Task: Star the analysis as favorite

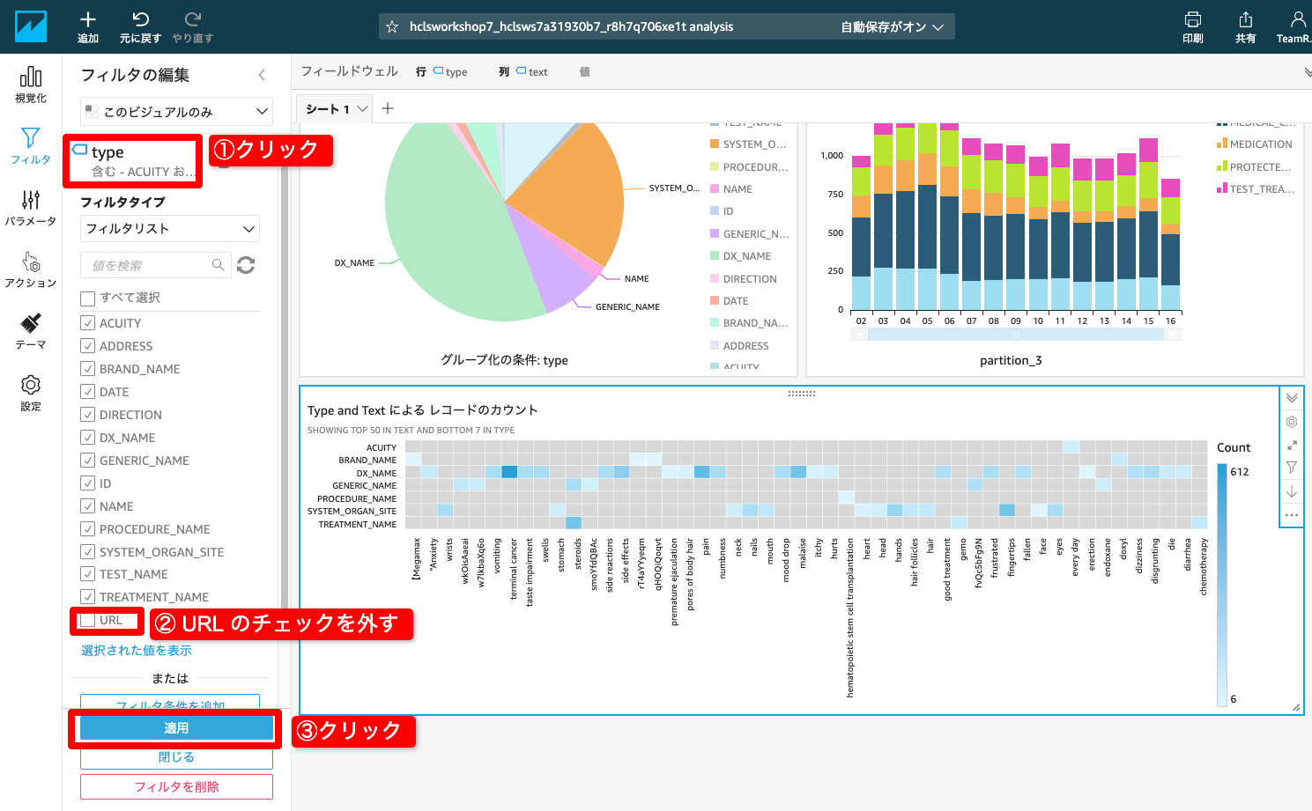Action: pos(392,27)
